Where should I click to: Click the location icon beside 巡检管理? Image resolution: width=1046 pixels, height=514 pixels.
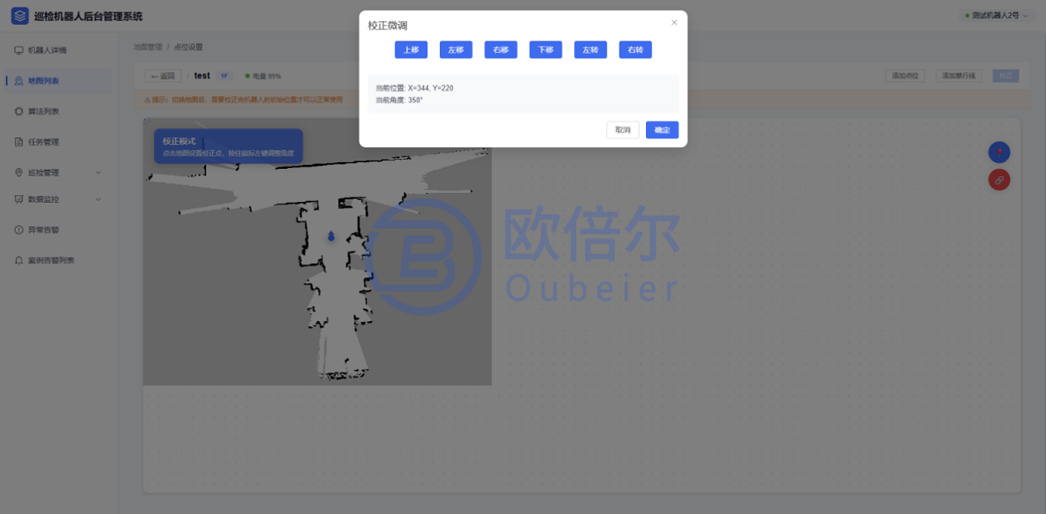pos(19,172)
